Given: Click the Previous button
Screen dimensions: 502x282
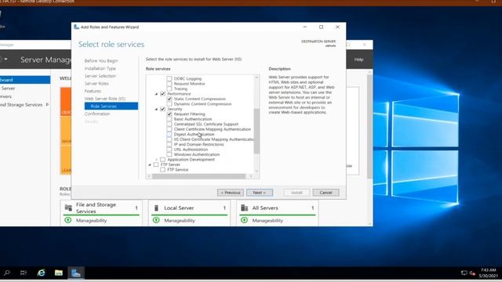Looking at the screenshot, I should point(231,193).
